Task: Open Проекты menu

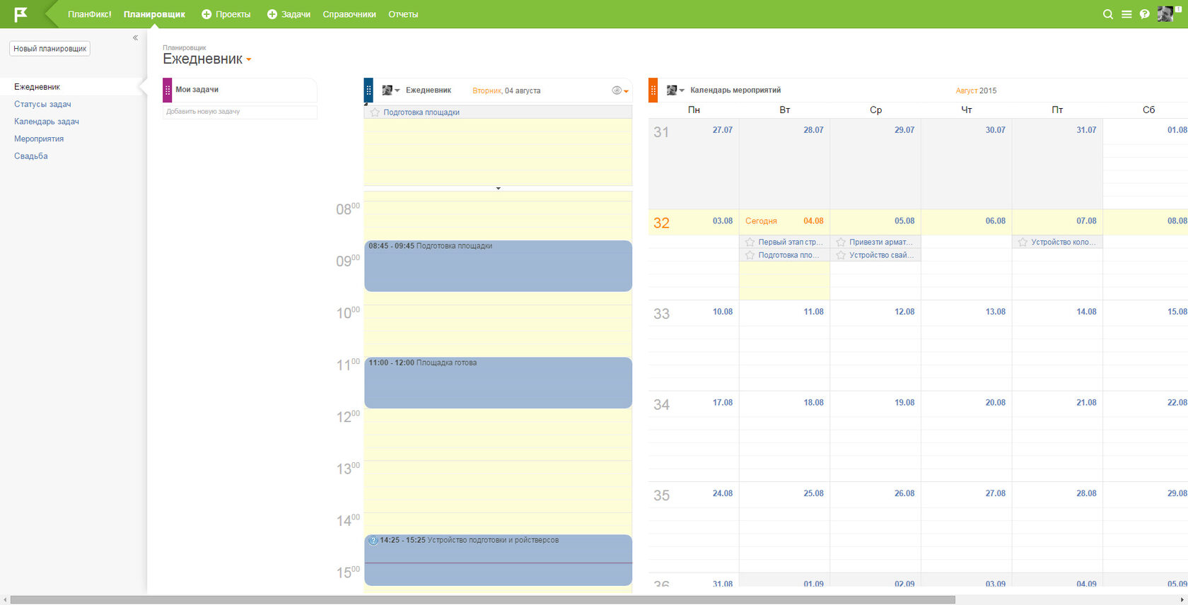Action: coord(233,14)
